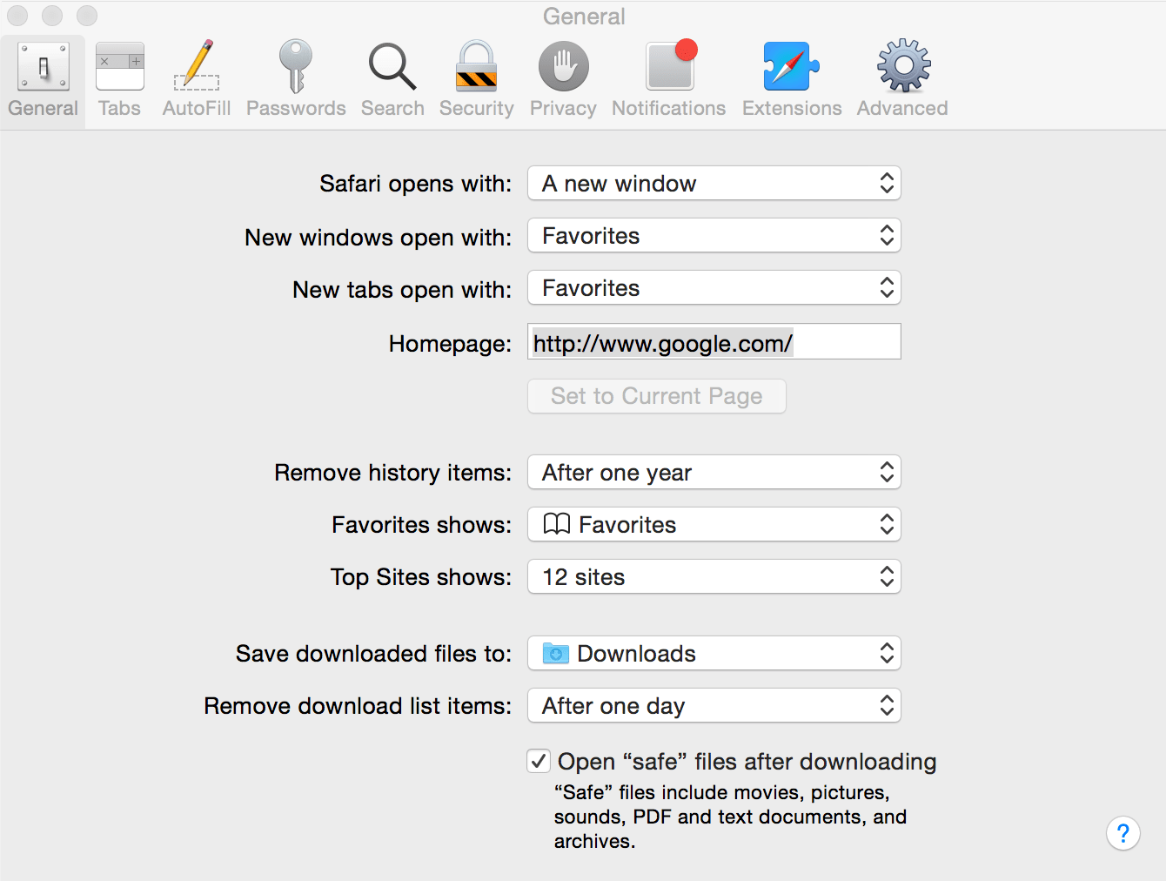The image size is (1166, 881).
Task: Open the Top Sites shows dropdown
Action: pos(714,576)
